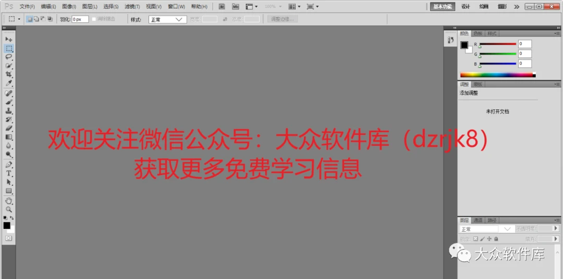Select the Eraser tool
The height and width of the screenshot is (279, 563).
click(9, 129)
